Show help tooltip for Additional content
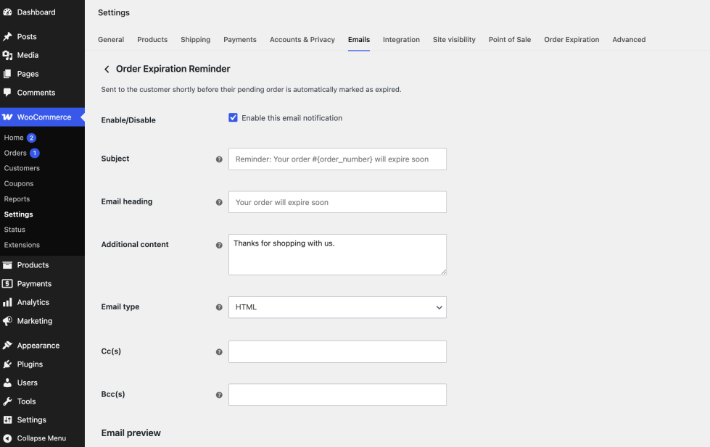This screenshot has width=710, height=447. click(219, 245)
